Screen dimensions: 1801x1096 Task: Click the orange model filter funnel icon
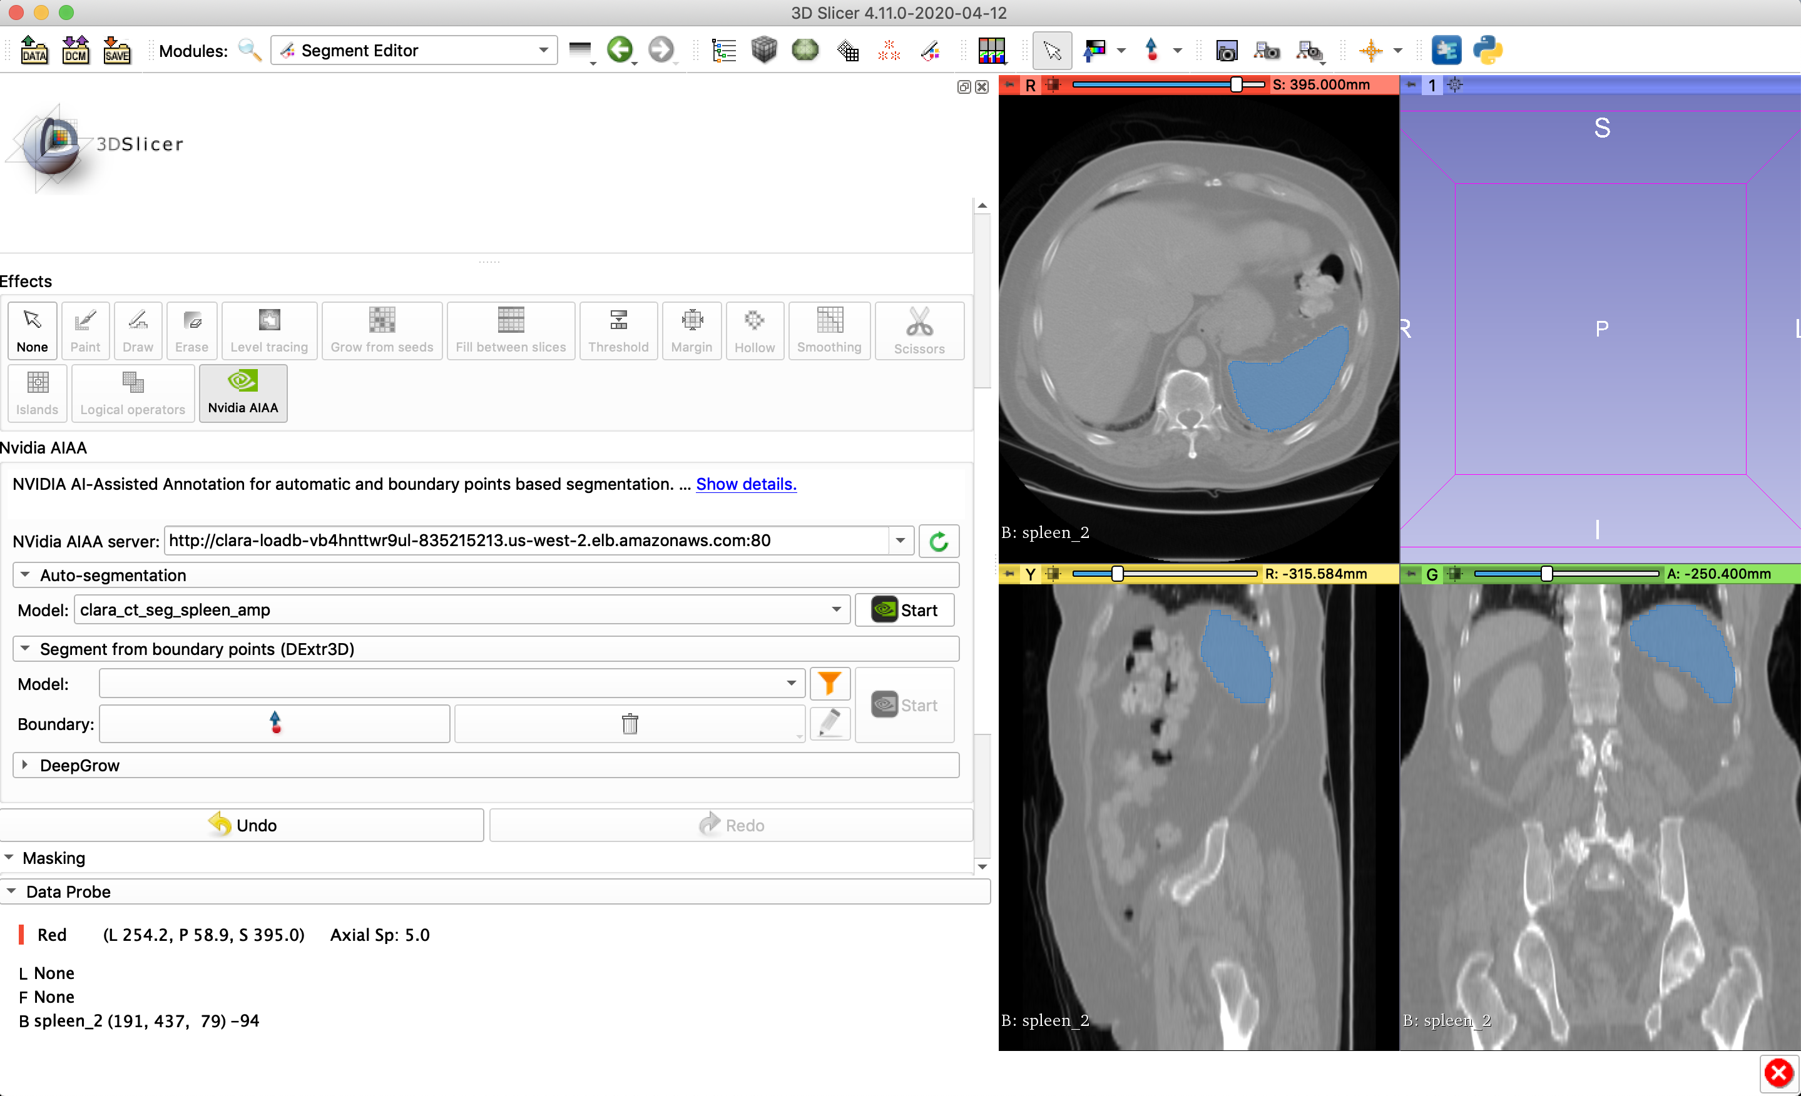coord(829,683)
